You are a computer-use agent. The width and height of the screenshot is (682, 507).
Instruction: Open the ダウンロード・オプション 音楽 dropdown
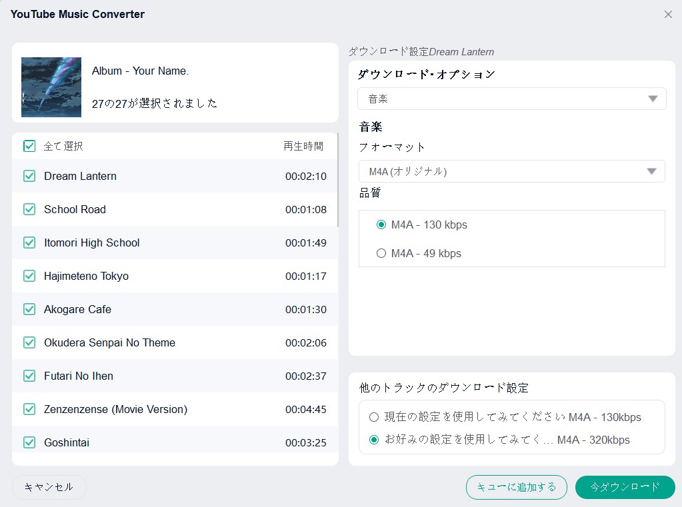coord(511,99)
